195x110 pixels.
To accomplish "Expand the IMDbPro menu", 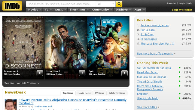I will tap(123, 10).
